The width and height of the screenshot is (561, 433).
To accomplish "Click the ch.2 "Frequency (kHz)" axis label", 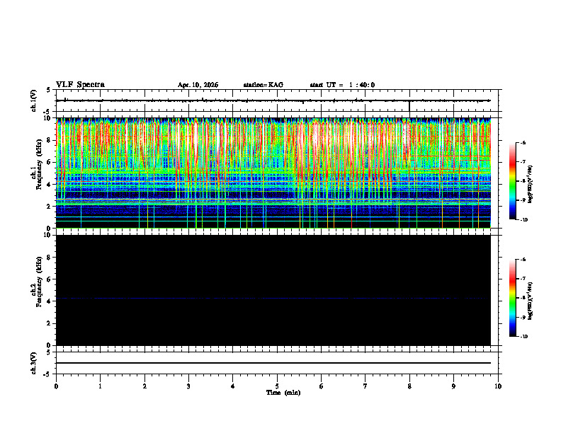I will pyautogui.click(x=39, y=281).
